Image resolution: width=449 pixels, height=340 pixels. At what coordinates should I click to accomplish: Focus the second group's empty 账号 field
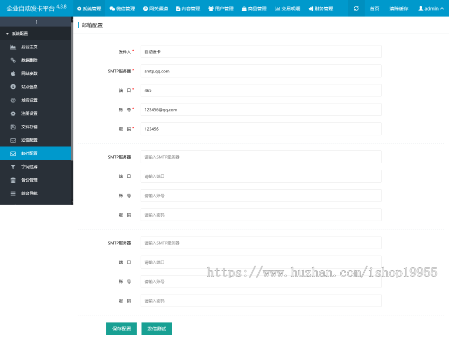261,196
